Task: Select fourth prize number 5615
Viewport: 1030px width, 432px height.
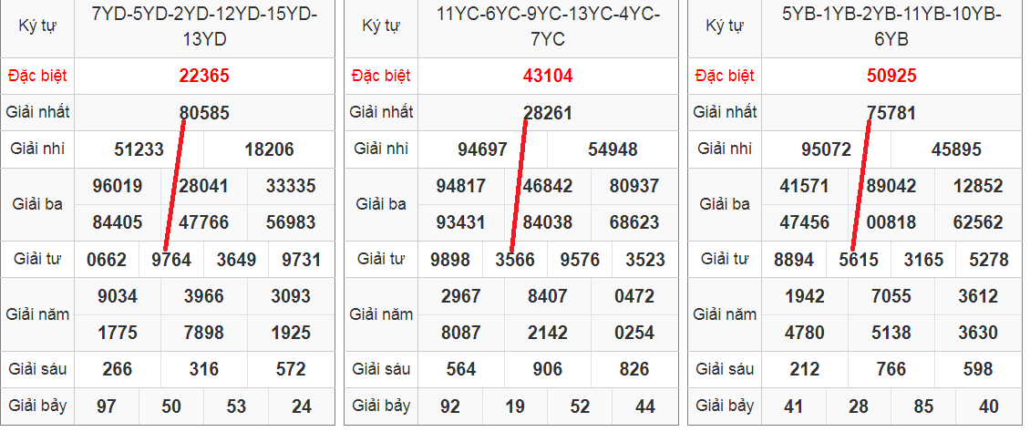Action: click(x=859, y=261)
